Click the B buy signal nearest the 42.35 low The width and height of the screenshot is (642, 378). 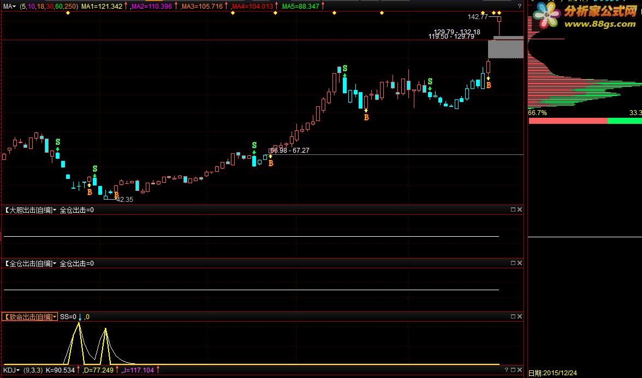click(x=116, y=195)
